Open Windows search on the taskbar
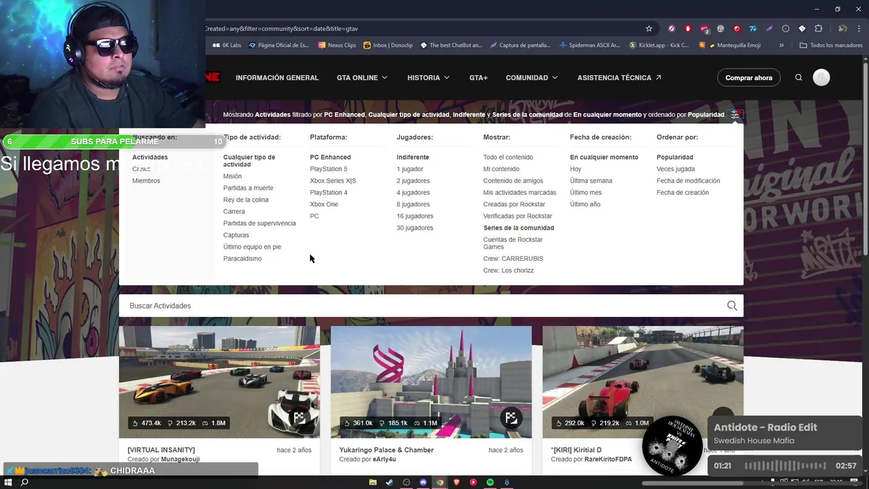Image resolution: width=869 pixels, height=489 pixels. (24, 482)
